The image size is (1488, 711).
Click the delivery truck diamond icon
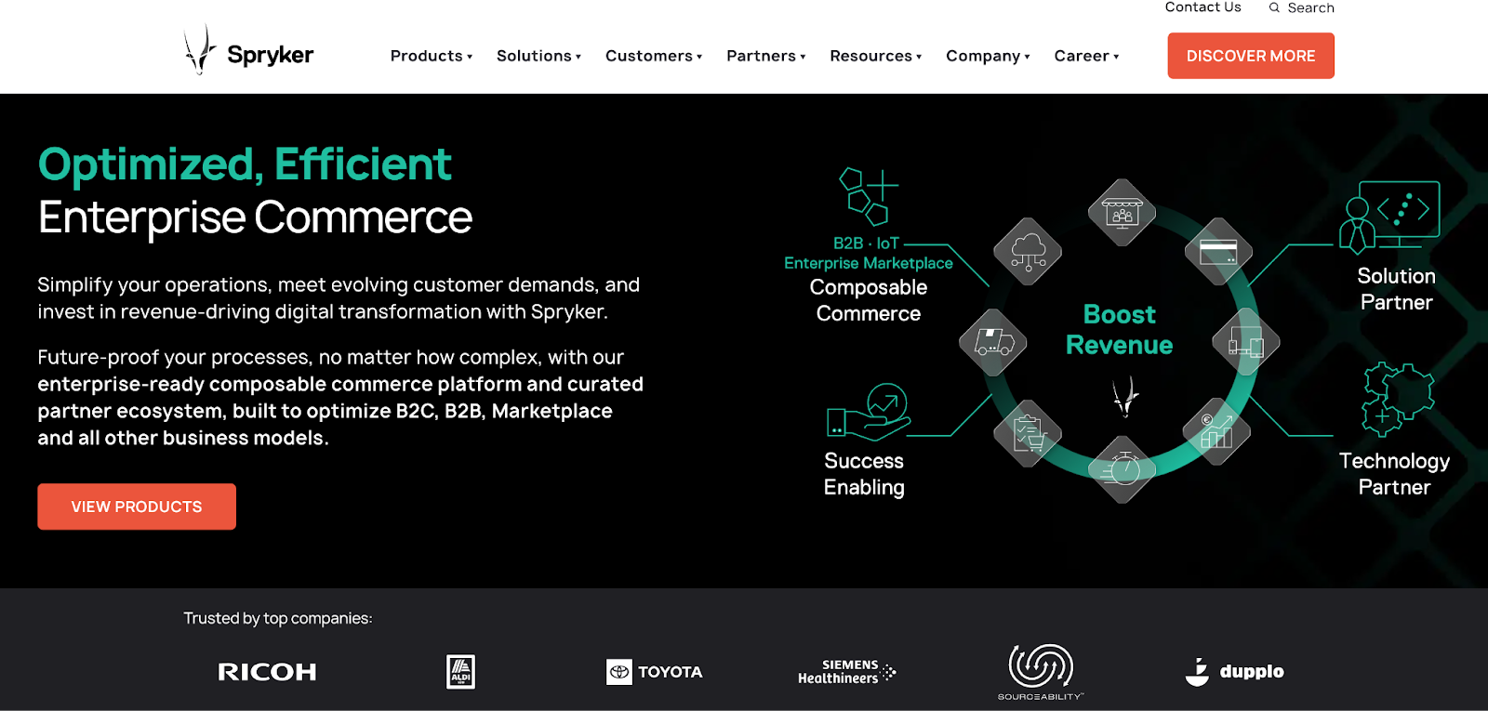[993, 343]
